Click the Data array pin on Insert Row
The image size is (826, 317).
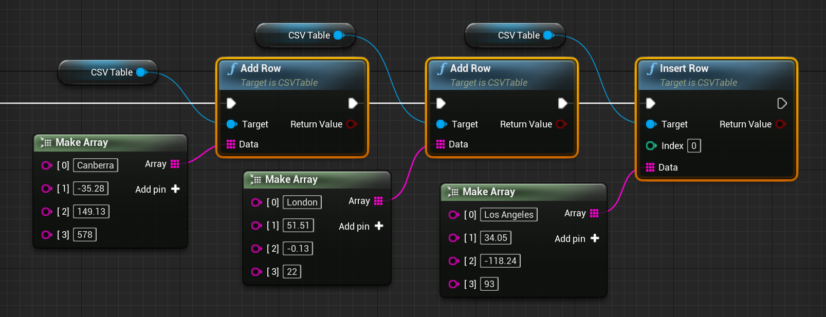point(650,167)
